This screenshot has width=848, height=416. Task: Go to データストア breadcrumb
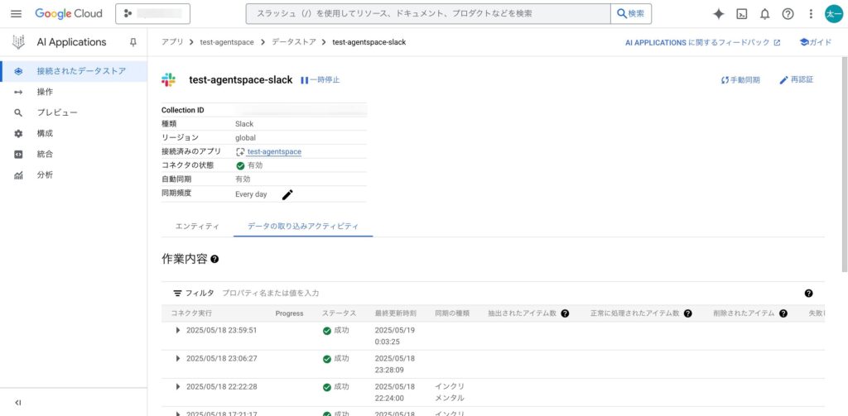click(x=294, y=42)
